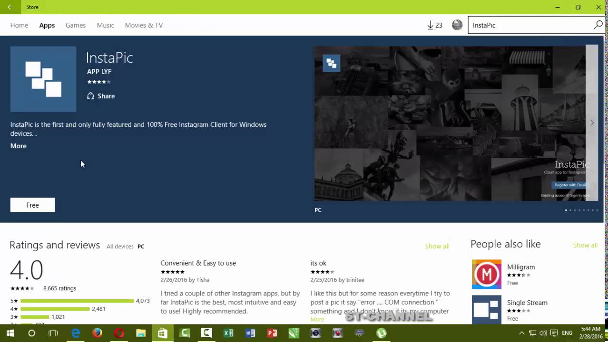This screenshot has width=608, height=342.
Task: Select the review titled Convenient & Easy to use
Action: (x=198, y=263)
